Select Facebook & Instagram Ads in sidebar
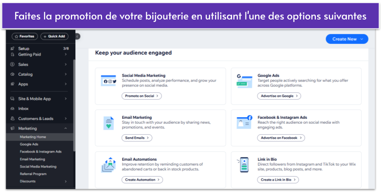Viewport: 381px width, 194px height. tap(41, 152)
